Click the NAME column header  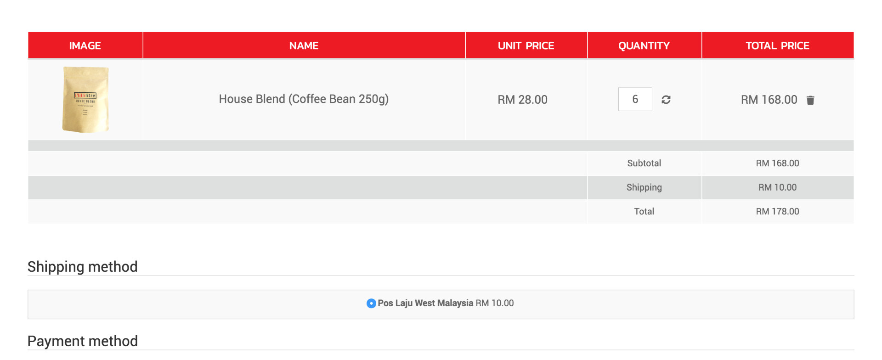(304, 45)
